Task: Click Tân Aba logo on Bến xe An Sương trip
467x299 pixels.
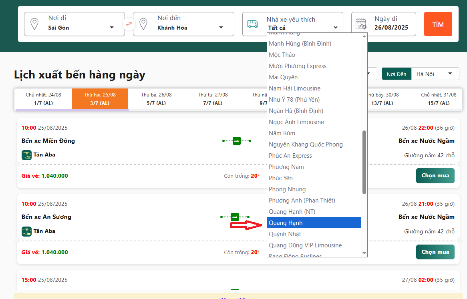Action: coord(26,231)
